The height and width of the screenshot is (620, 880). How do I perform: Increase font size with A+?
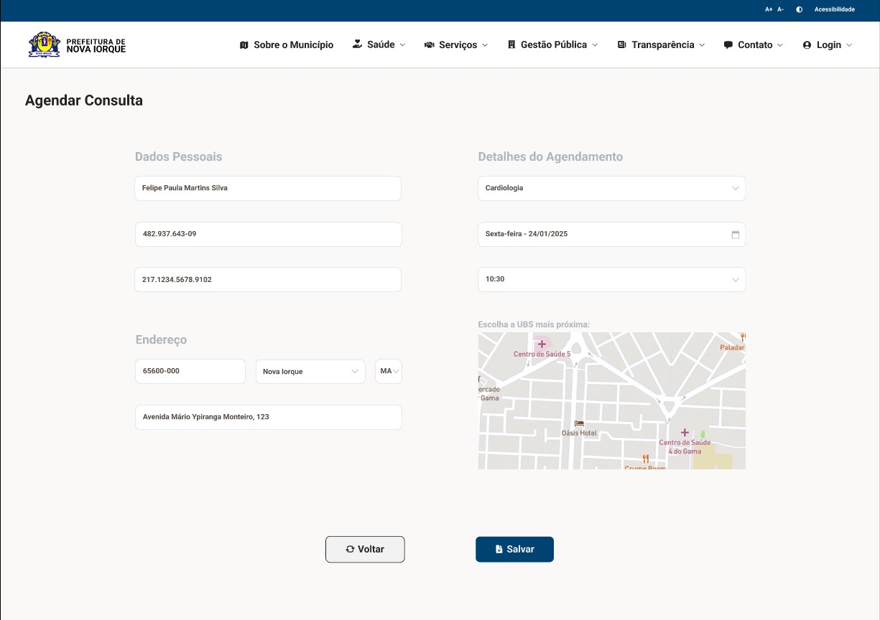click(769, 9)
